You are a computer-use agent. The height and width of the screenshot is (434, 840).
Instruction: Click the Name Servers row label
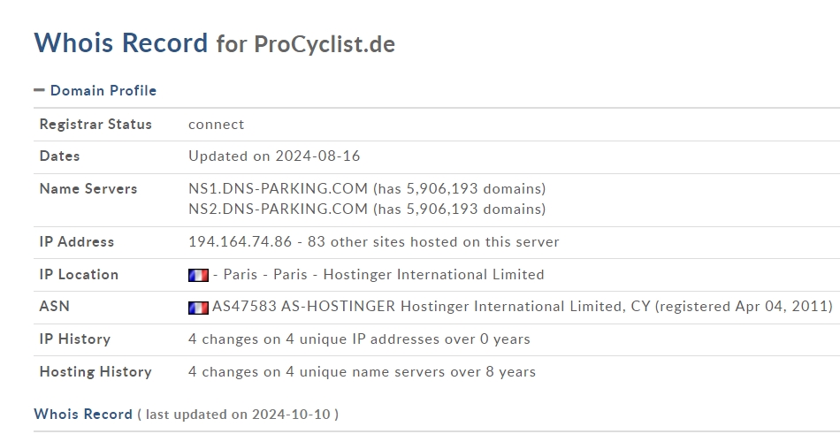point(88,188)
